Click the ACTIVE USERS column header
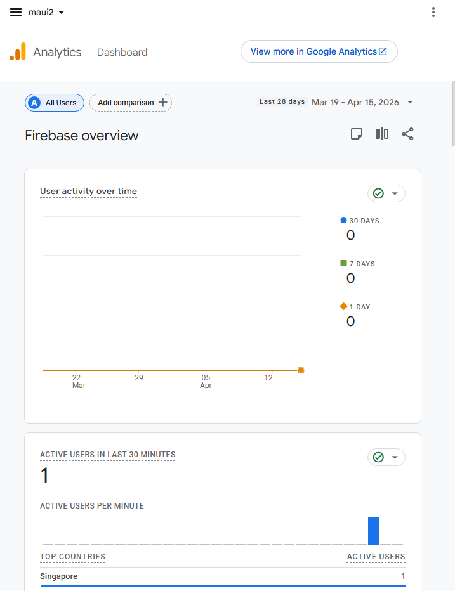 pyautogui.click(x=376, y=557)
